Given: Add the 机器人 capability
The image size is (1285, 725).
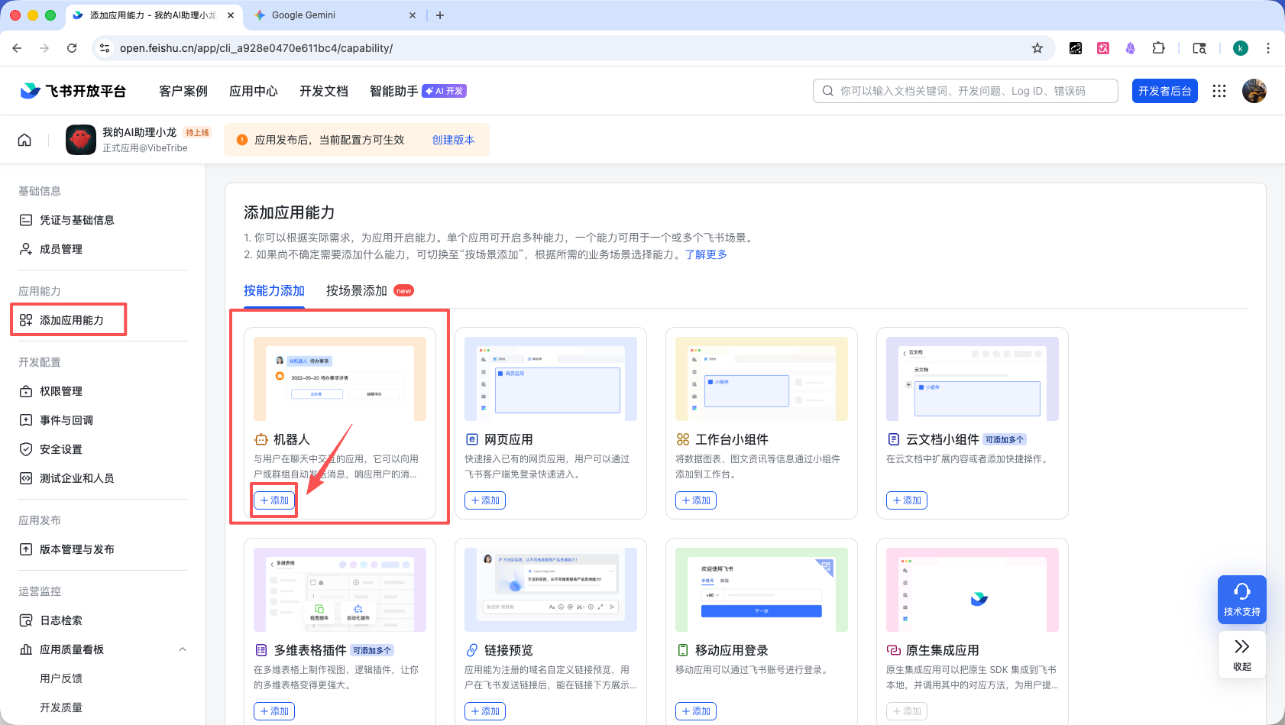Looking at the screenshot, I should point(274,500).
